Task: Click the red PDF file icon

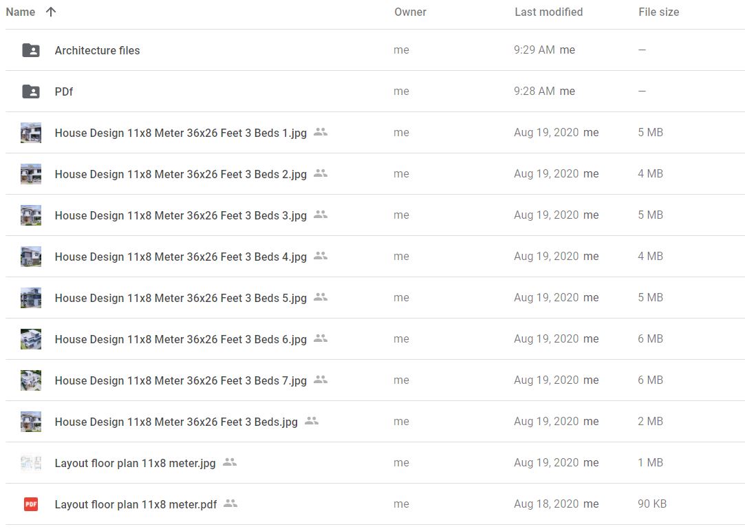Action: 31,504
